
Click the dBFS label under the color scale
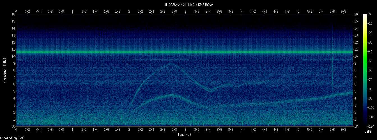coord(369,131)
